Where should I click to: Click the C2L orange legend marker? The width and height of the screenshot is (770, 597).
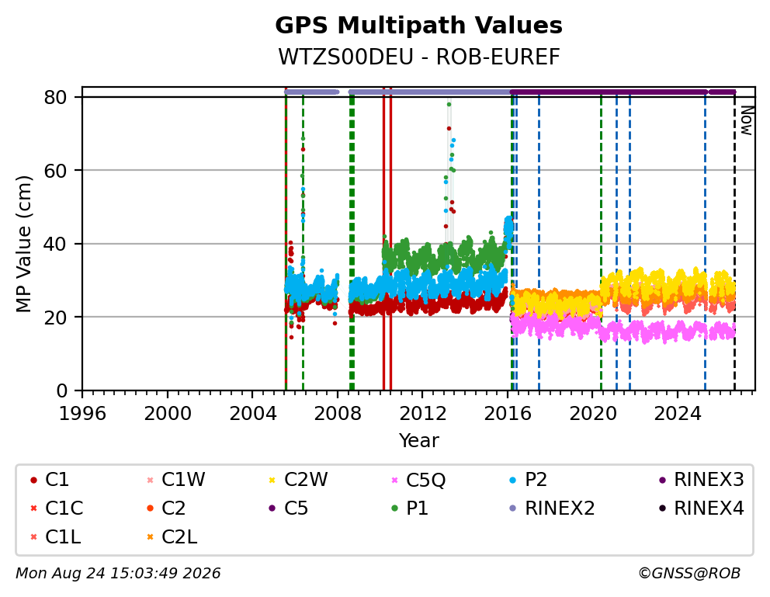coord(151,537)
